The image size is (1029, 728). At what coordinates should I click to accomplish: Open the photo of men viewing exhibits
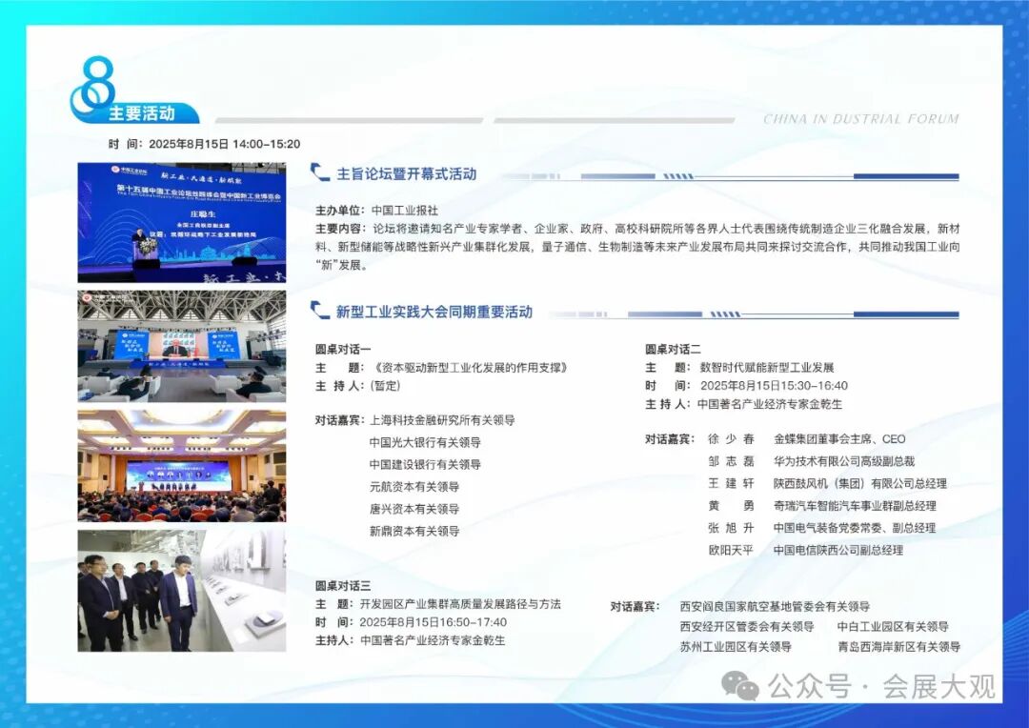point(182,591)
